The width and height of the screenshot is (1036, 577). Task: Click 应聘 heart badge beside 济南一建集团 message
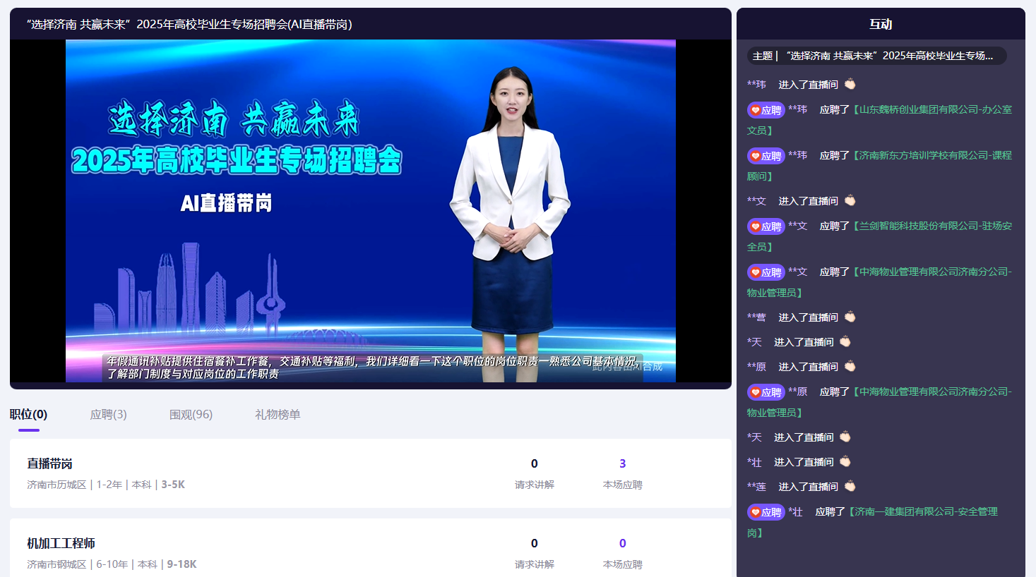click(766, 512)
